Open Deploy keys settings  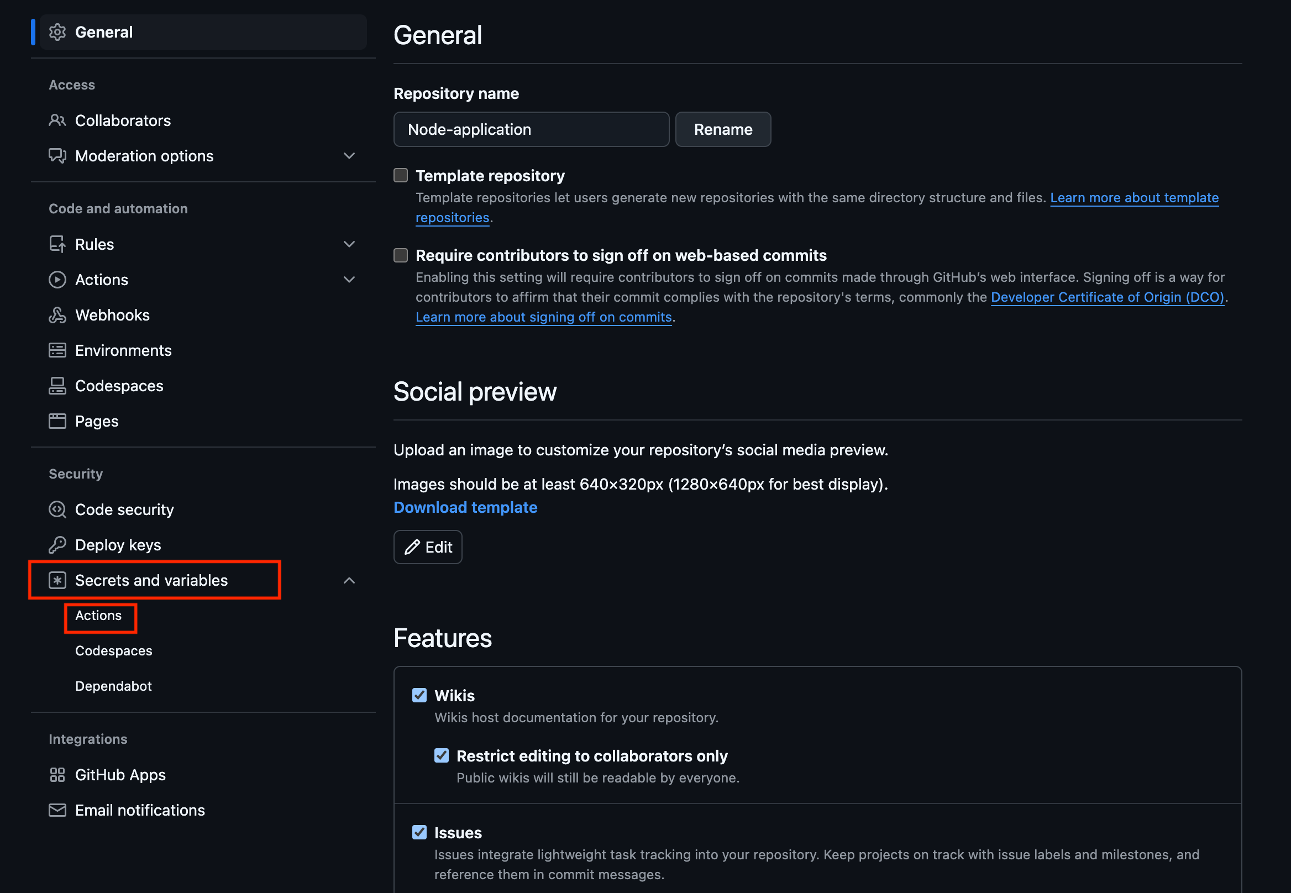pos(203,544)
